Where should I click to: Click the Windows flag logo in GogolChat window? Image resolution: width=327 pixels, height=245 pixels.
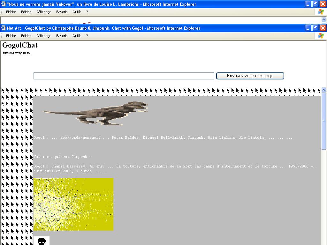[321, 36]
